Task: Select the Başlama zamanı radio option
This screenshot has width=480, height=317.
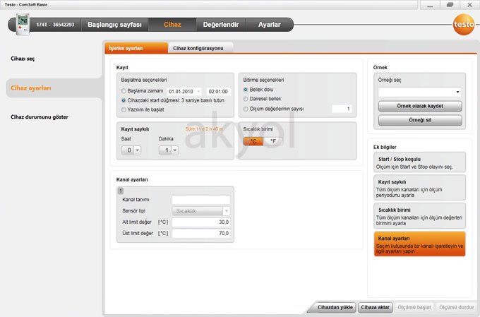Action: point(124,91)
